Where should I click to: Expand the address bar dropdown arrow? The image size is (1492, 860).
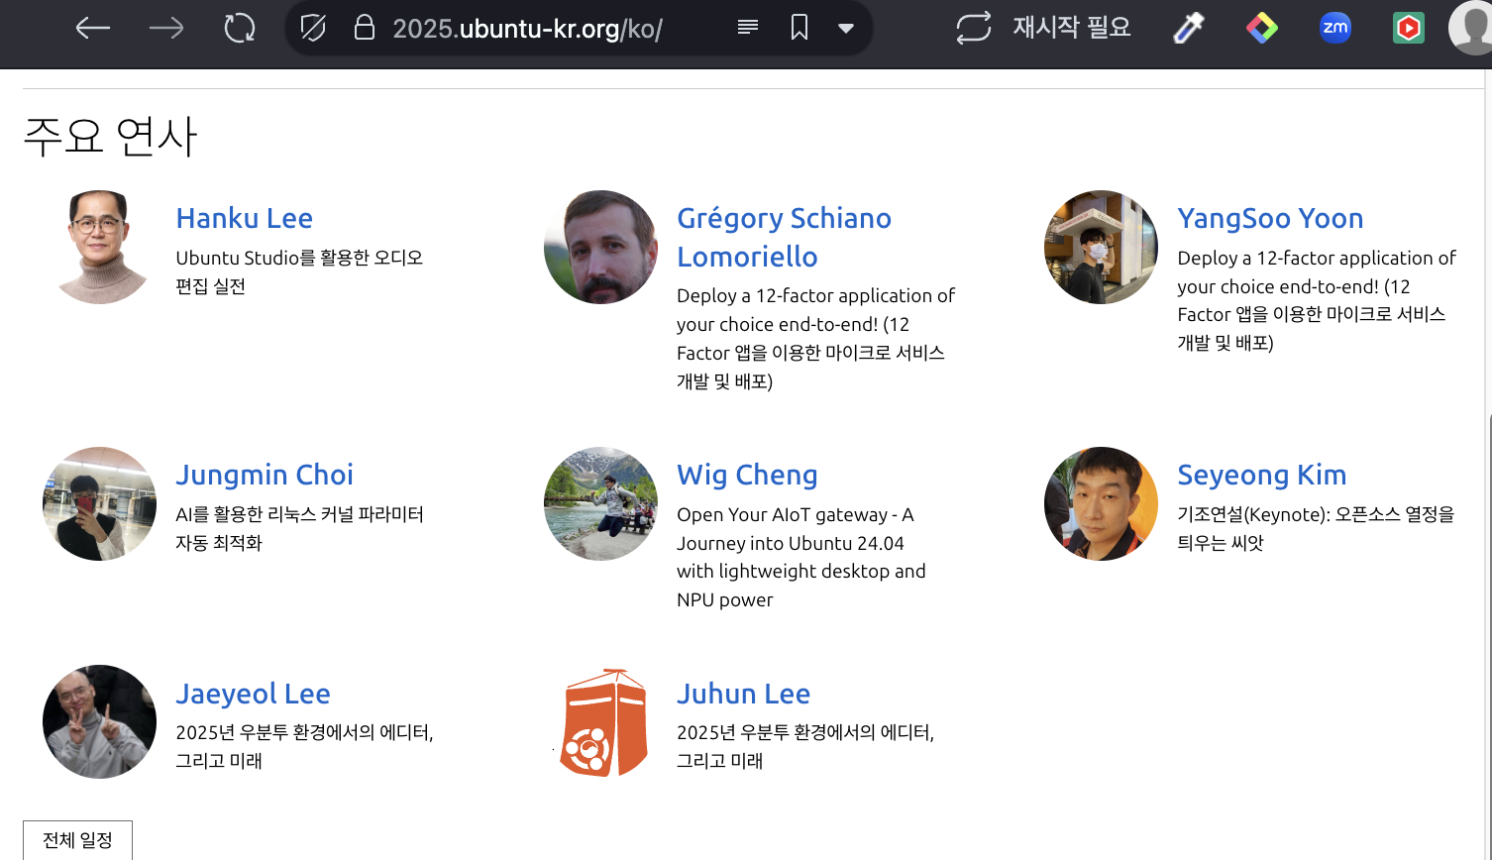[x=846, y=28]
